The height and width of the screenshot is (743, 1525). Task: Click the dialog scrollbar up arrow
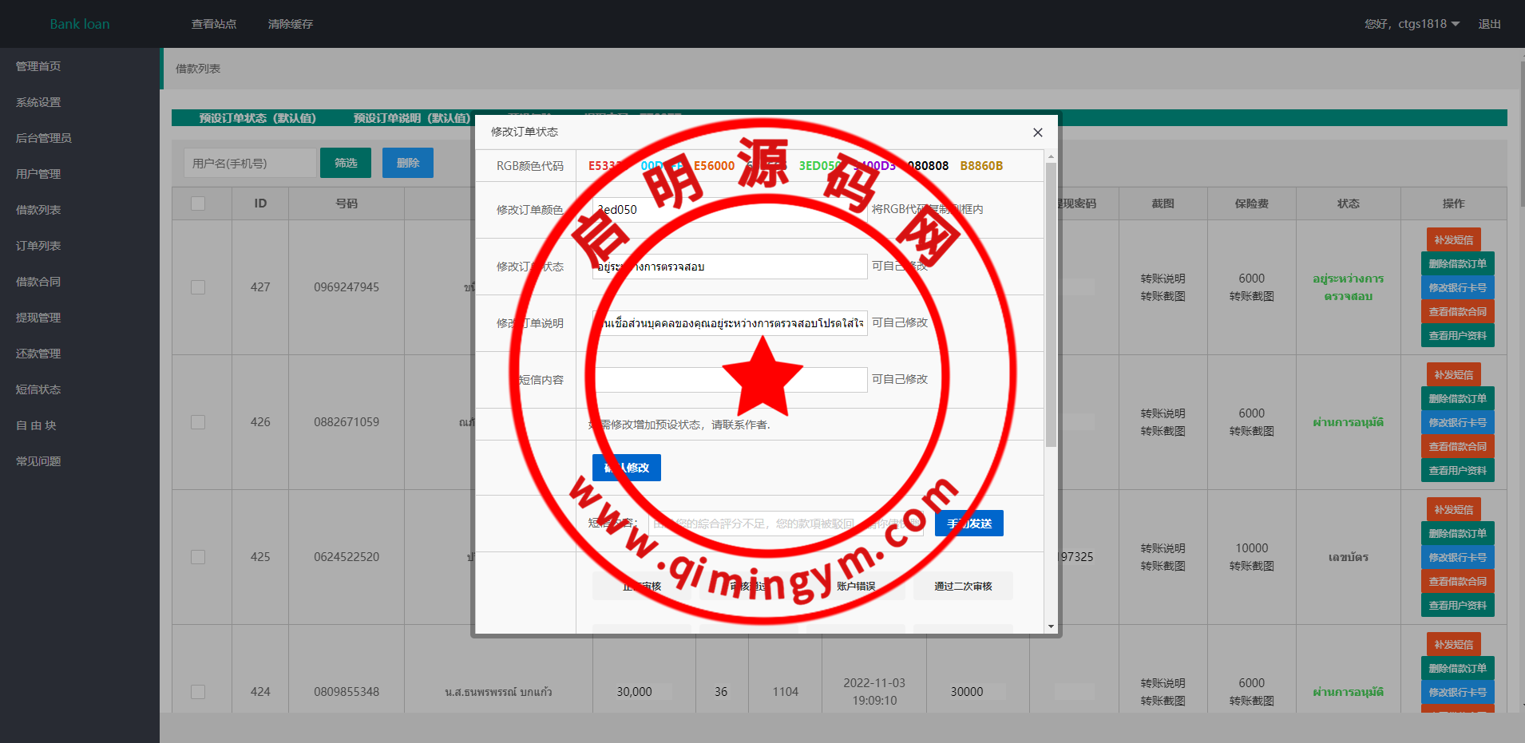(x=1051, y=157)
